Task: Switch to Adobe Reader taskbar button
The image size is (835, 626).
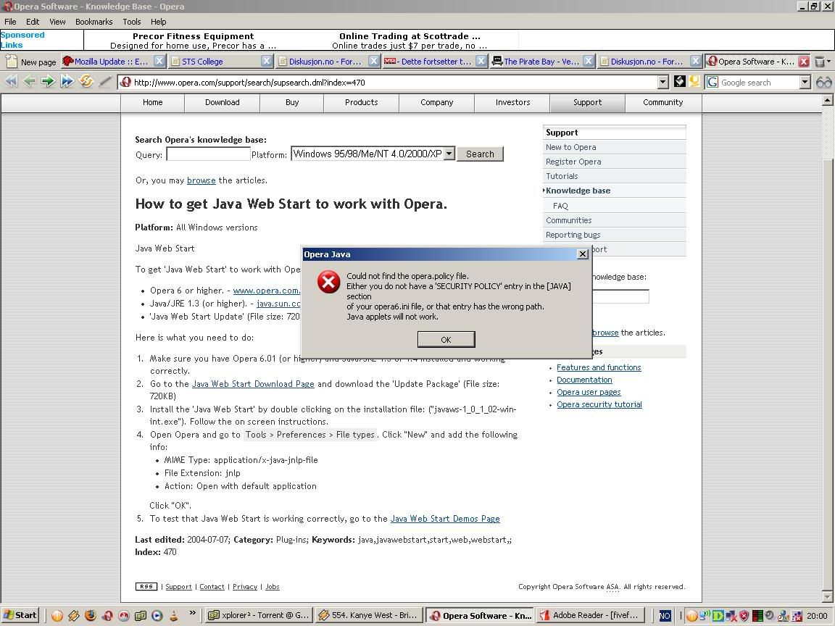Action: click(591, 615)
